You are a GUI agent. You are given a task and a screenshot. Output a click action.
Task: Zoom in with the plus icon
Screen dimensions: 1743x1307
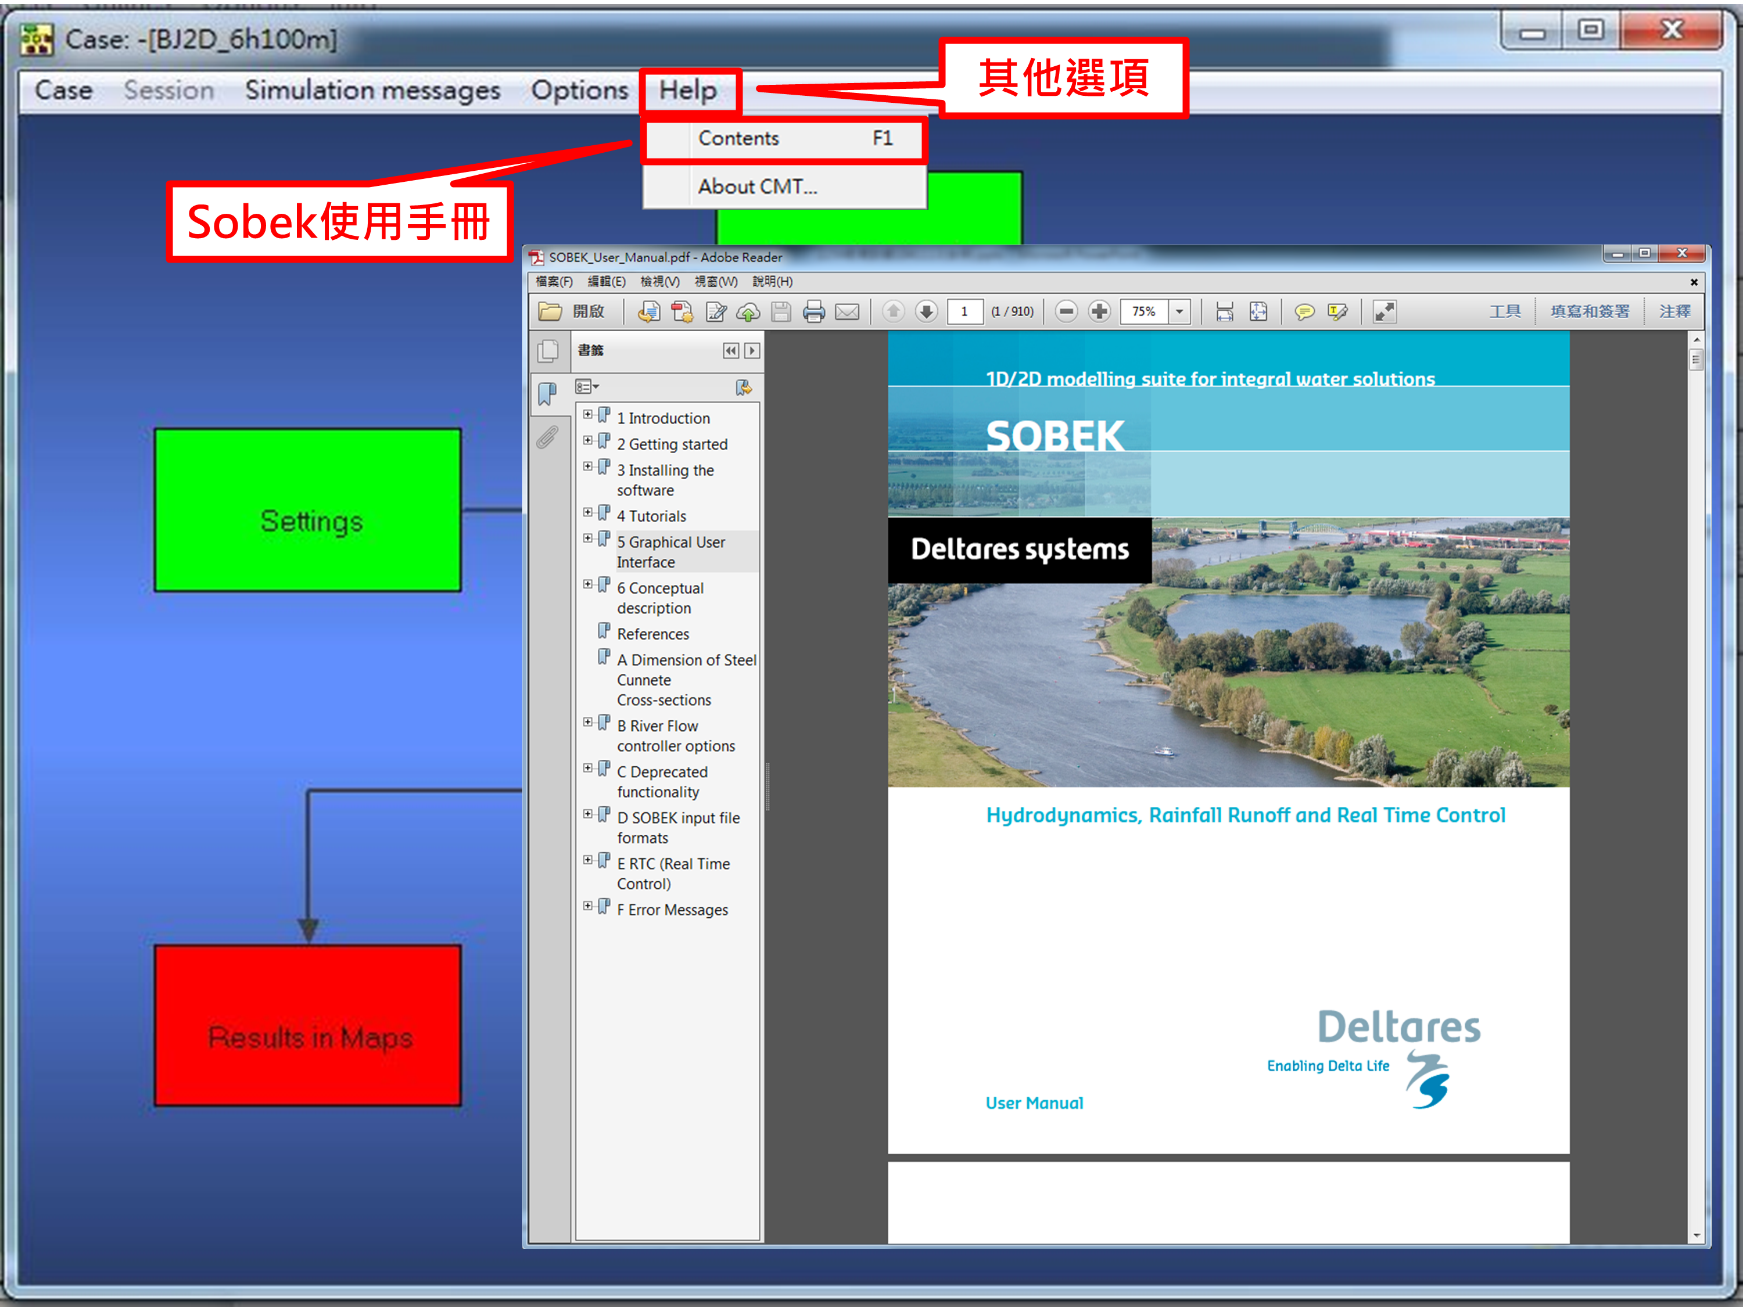point(1099,311)
